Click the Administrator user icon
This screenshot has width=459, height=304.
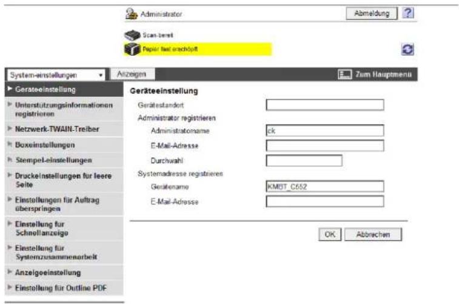[131, 14]
